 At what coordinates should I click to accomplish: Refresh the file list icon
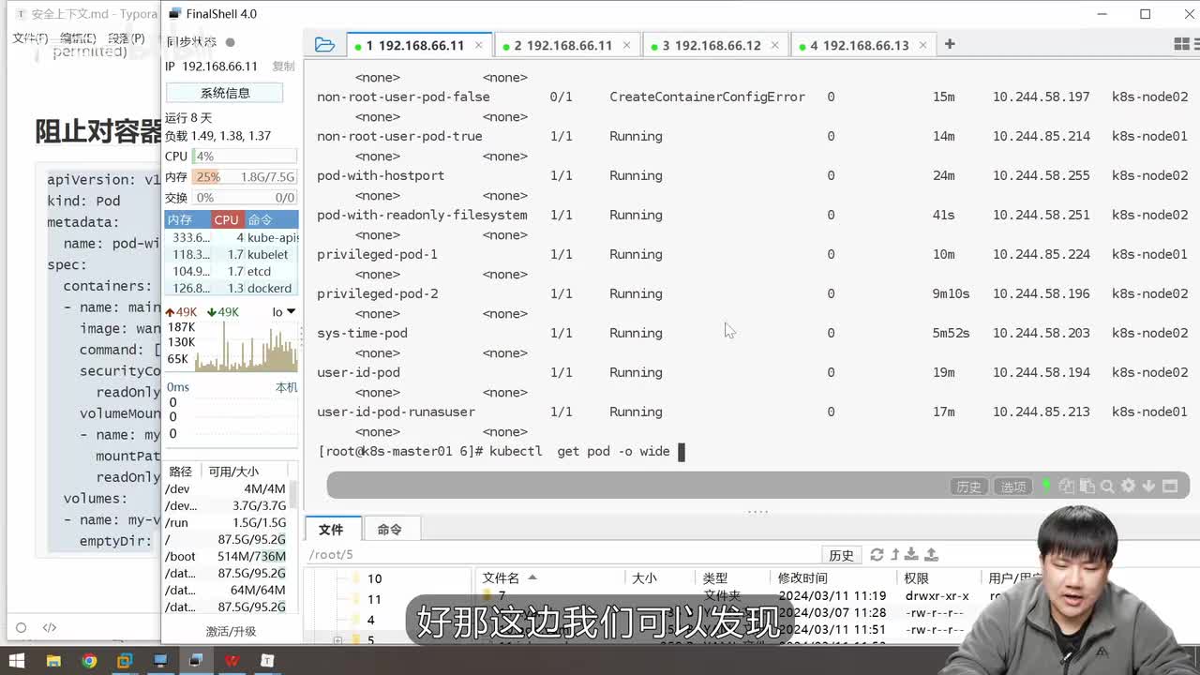coord(877,555)
